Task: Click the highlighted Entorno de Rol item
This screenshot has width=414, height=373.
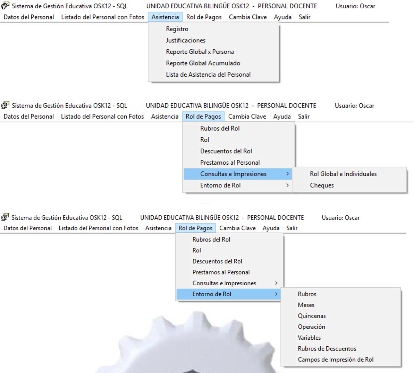Action: pos(212,294)
